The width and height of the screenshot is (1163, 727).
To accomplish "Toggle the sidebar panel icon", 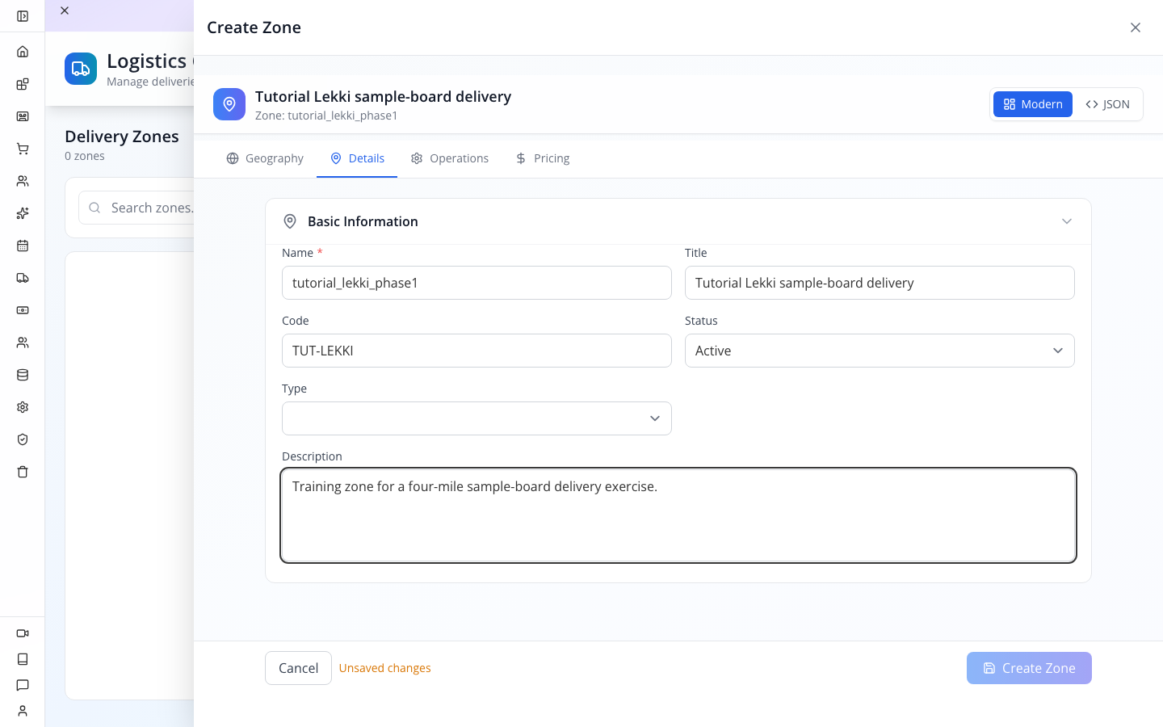I will point(23,16).
